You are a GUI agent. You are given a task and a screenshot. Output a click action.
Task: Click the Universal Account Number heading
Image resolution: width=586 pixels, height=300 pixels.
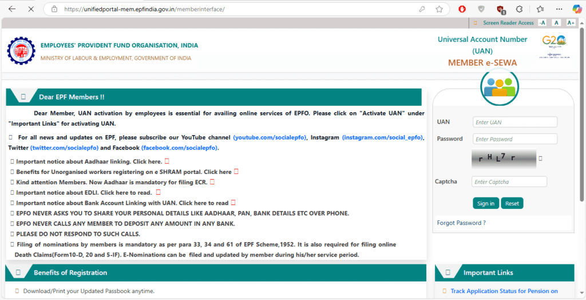pos(482,45)
